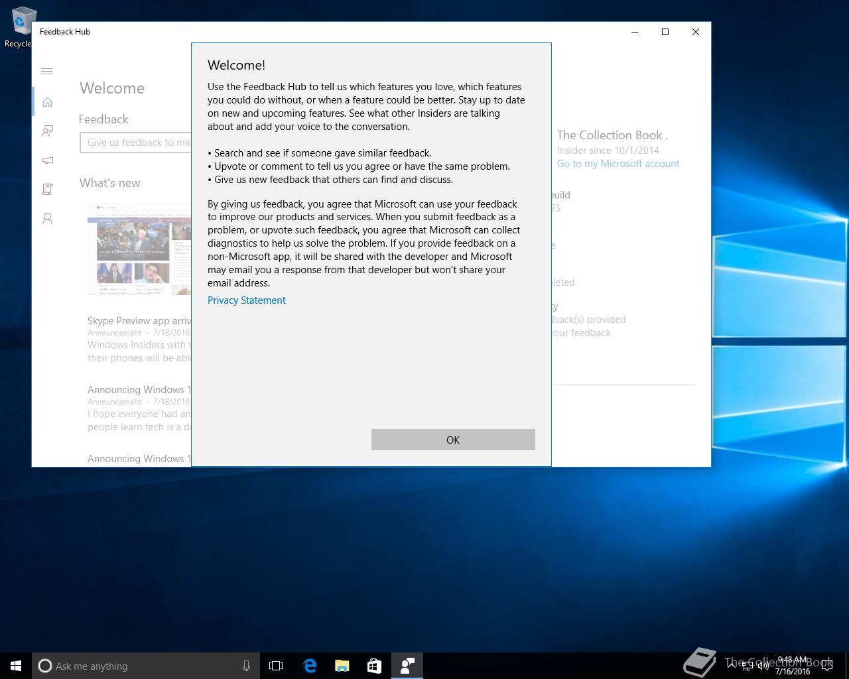Open the network icon in system tray

tap(748, 666)
